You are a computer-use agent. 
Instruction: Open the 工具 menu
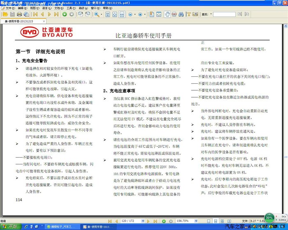point(71,8)
